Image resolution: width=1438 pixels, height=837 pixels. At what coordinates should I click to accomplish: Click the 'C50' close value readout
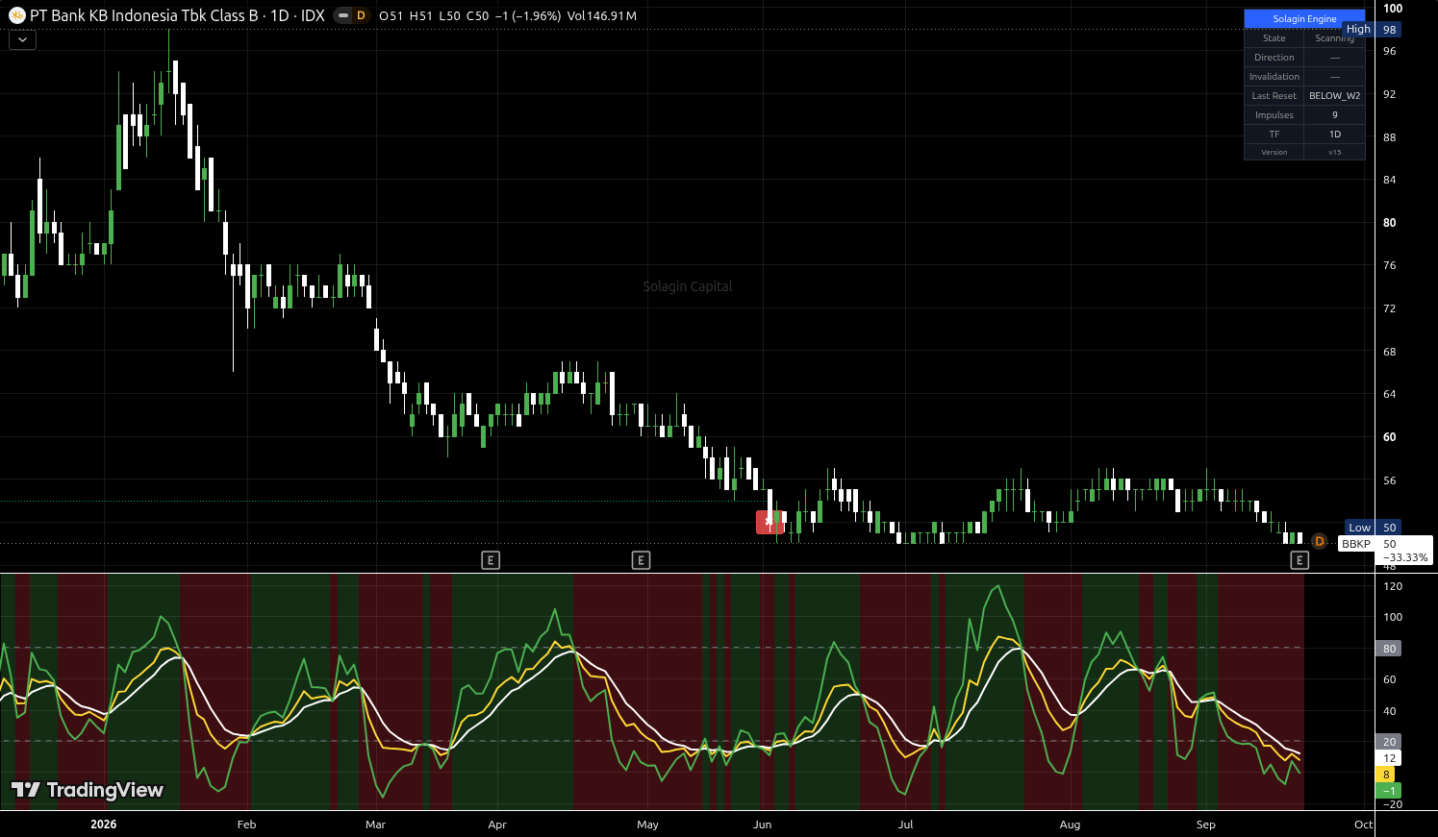click(478, 15)
